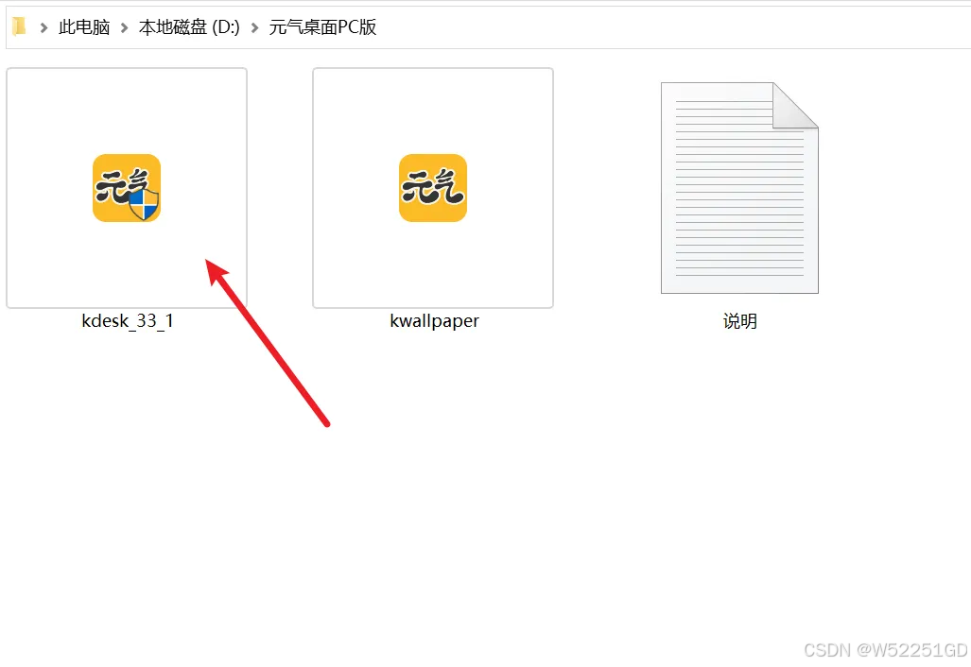Expand the chevron before 此电脑
This screenshot has width=971, height=667.
(x=43, y=27)
